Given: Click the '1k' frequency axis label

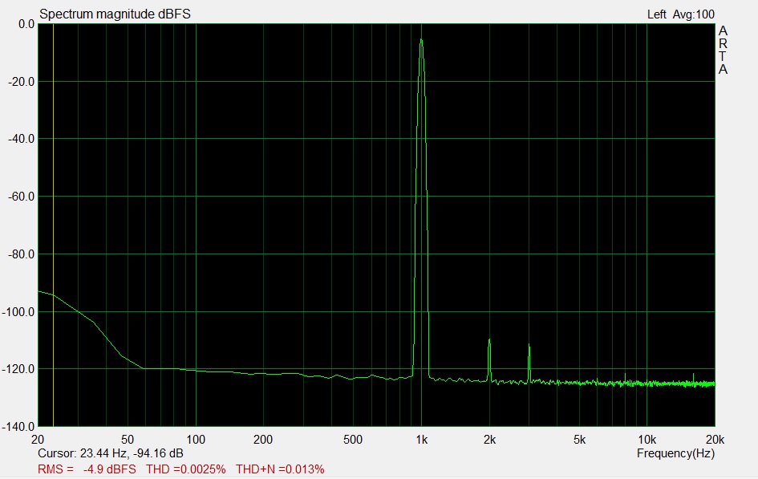Looking at the screenshot, I should pyautogui.click(x=422, y=440).
